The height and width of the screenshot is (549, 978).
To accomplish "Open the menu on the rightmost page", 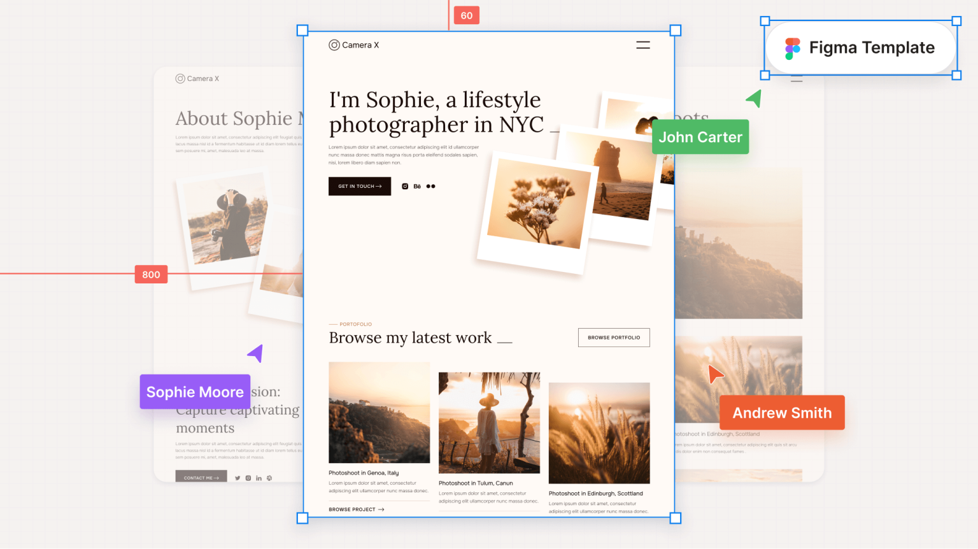I will [797, 76].
